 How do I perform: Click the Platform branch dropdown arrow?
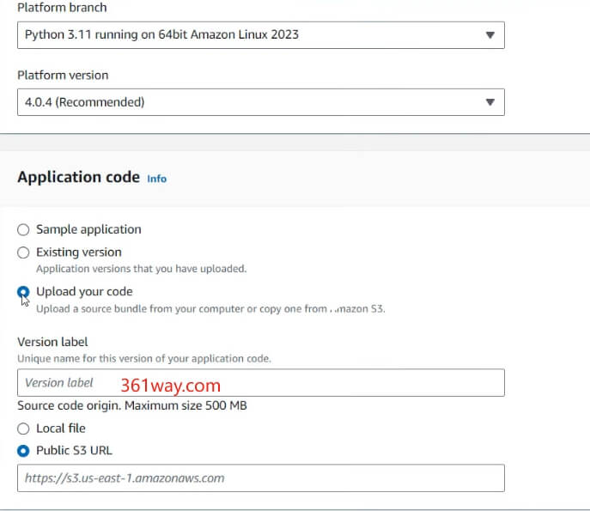[490, 35]
